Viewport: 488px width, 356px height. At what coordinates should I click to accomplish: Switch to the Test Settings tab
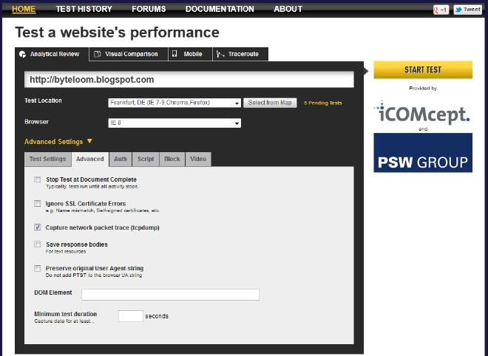(47, 160)
